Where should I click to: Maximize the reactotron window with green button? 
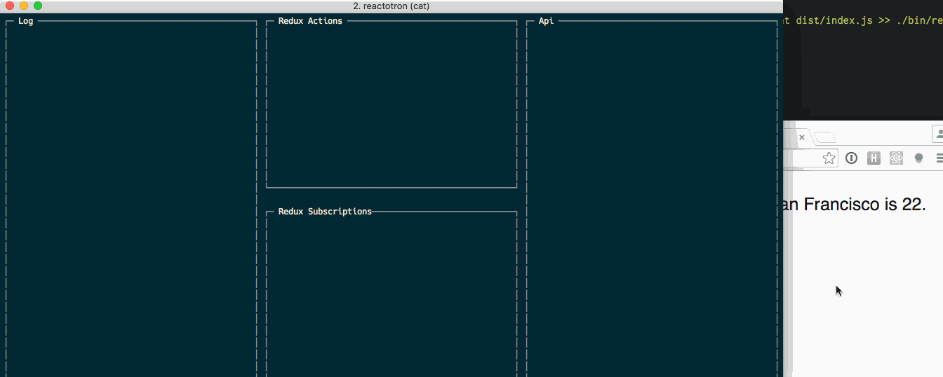coord(38,6)
